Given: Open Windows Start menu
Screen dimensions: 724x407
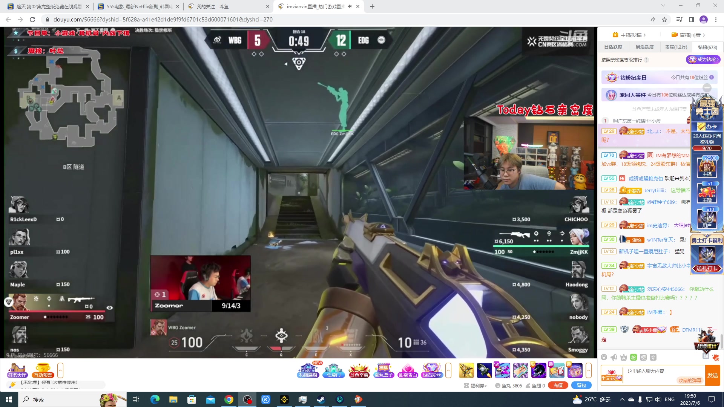Looking at the screenshot, I should pyautogui.click(x=9, y=399).
